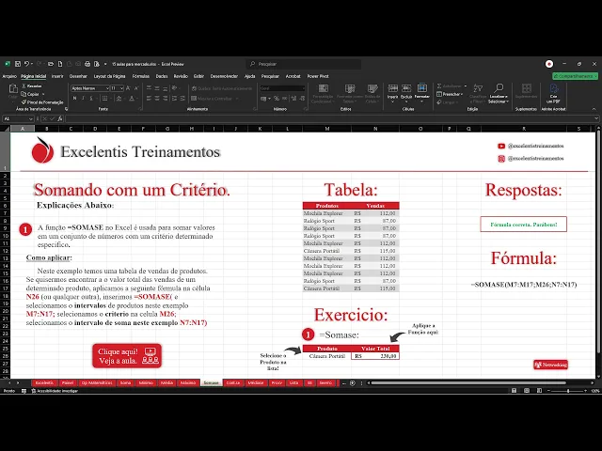The height and width of the screenshot is (451, 602).
Task: Click the Recortar (cut) scissors button
Action: tap(32, 86)
